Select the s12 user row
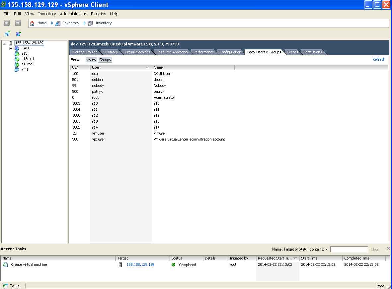Viewport: 392px width, 289px height. click(229, 116)
